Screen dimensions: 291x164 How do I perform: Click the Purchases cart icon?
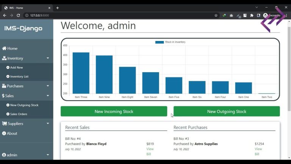(x=4, y=86)
